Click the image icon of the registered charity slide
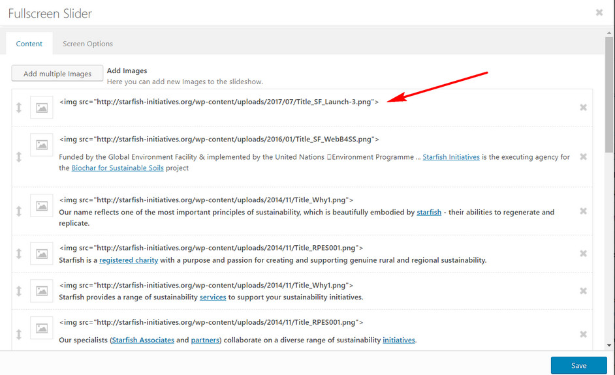The image size is (615, 375). pos(42,254)
